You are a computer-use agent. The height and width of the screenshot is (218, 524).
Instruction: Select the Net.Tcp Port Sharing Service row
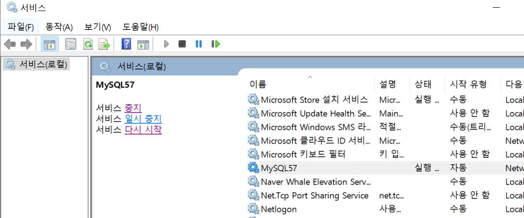[386, 195]
